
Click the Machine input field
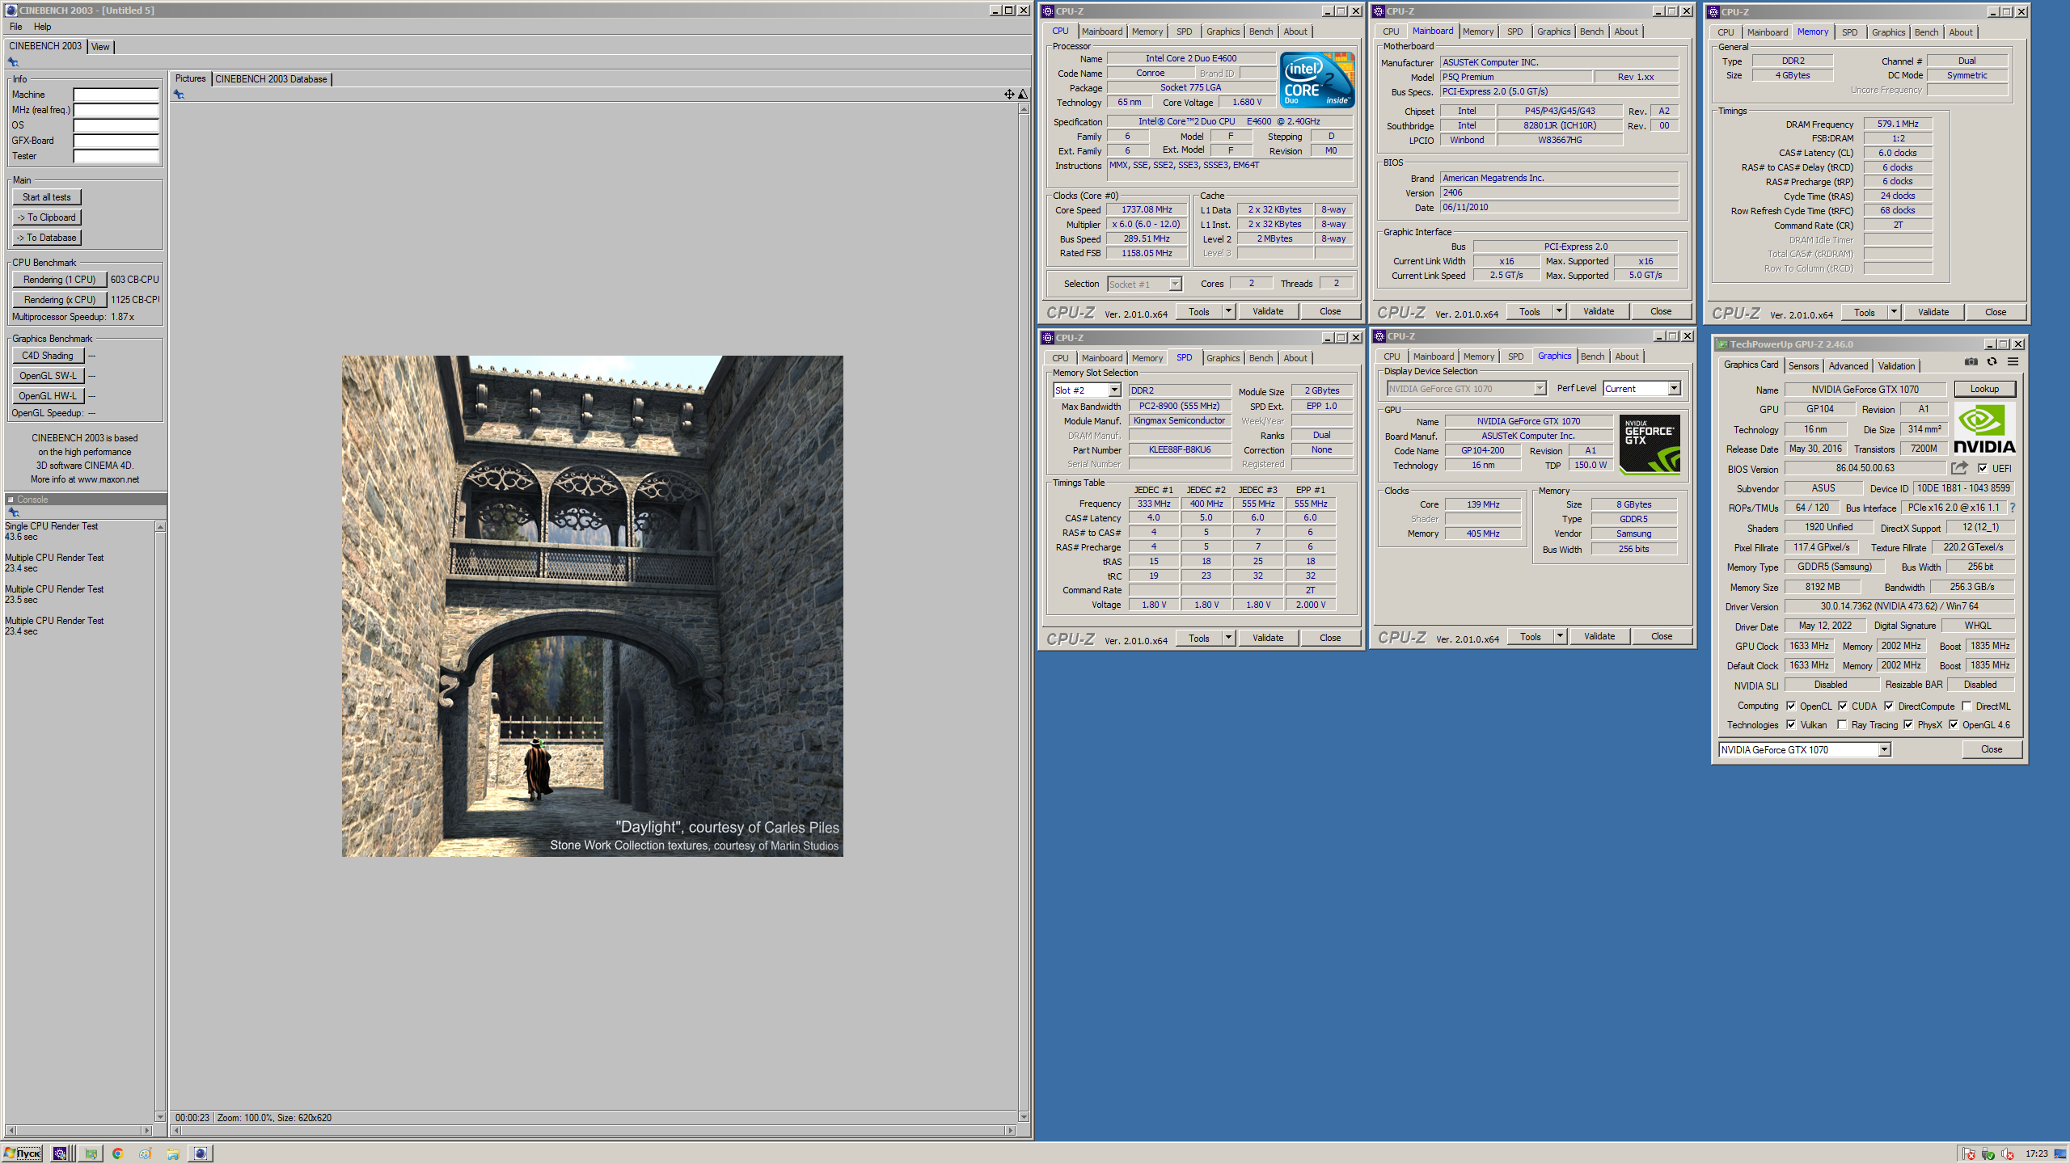coord(116,95)
